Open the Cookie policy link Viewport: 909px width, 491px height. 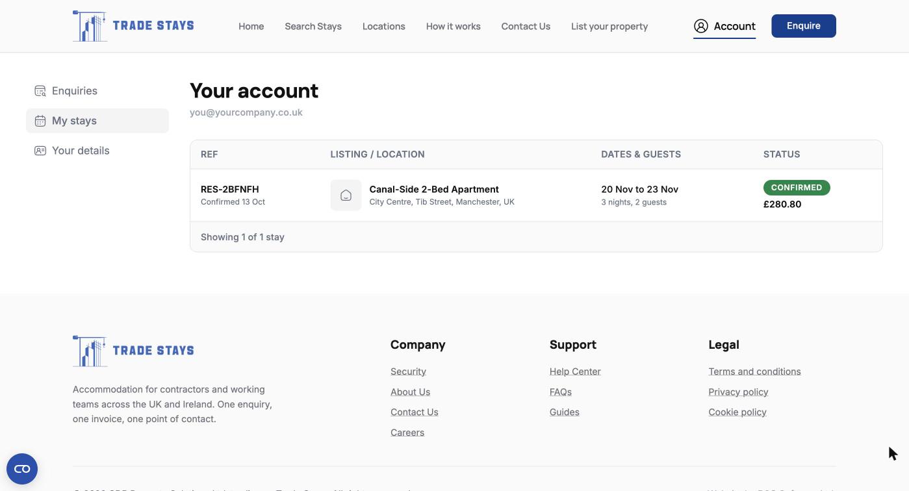[737, 412]
